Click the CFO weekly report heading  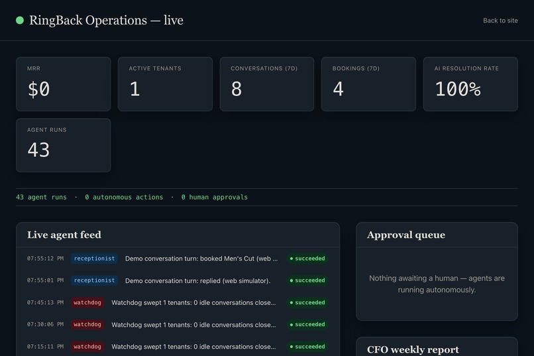tap(413, 349)
